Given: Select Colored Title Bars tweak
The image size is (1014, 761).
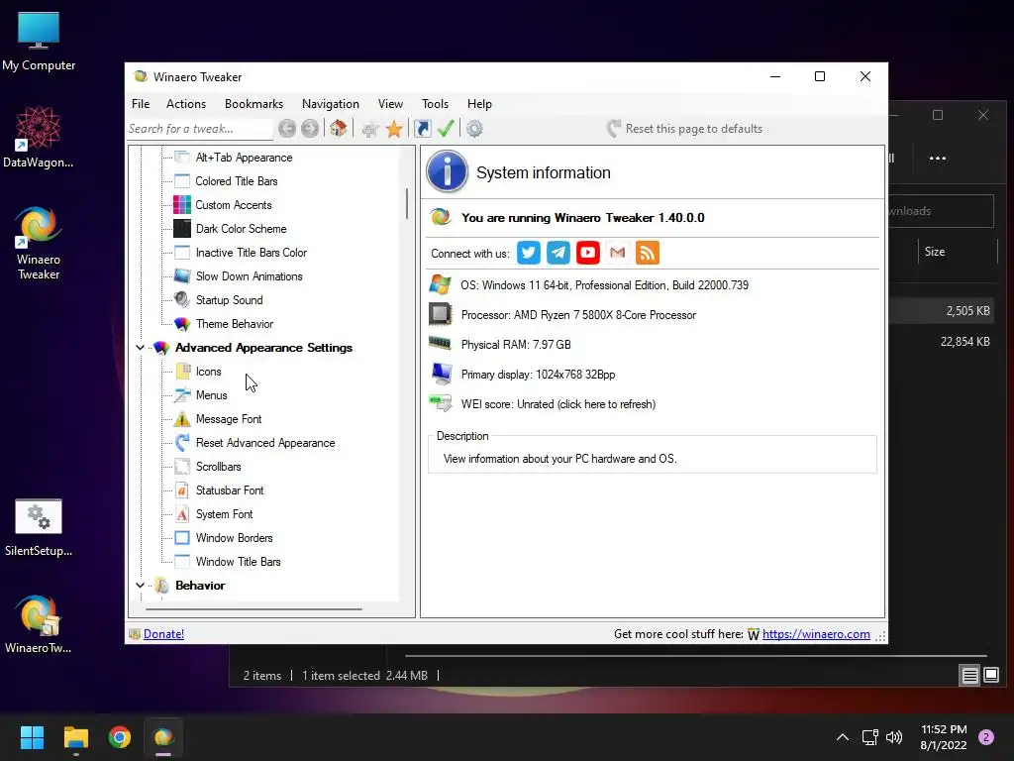Looking at the screenshot, I should 237,181.
